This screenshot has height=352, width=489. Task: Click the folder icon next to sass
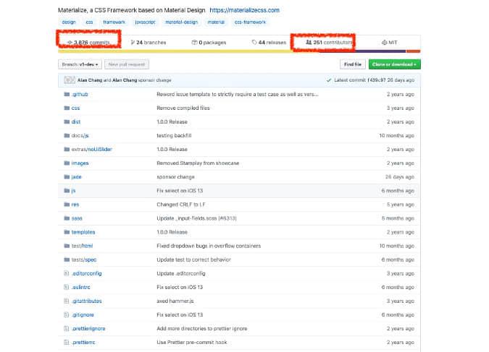[x=66, y=218]
